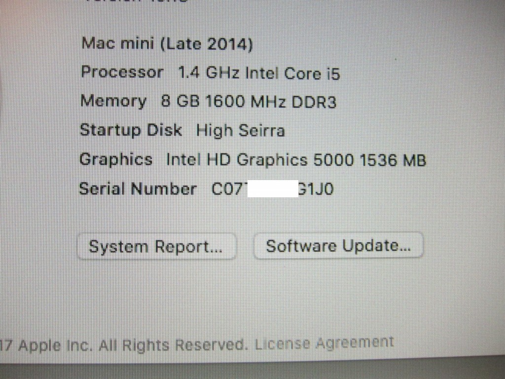Select the 8 GB 1600 MHz DDR3 value
The width and height of the screenshot is (505, 379).
point(249,102)
